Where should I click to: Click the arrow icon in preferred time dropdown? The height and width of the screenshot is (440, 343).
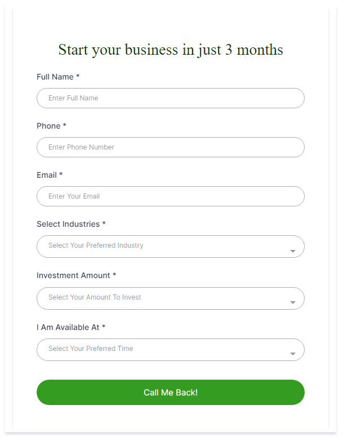tap(292, 354)
